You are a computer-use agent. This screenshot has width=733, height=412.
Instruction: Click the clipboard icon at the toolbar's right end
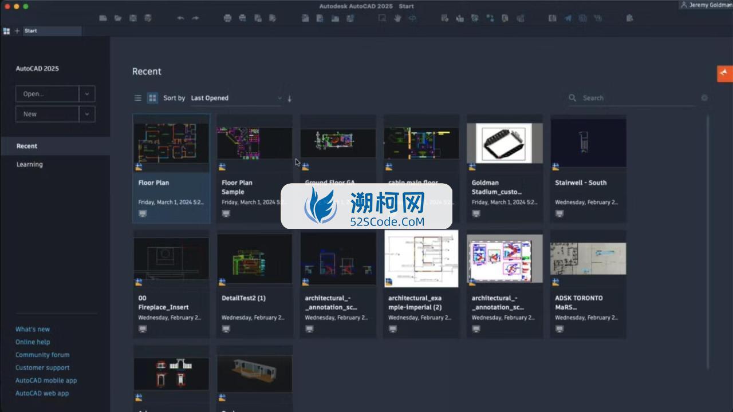tap(630, 18)
